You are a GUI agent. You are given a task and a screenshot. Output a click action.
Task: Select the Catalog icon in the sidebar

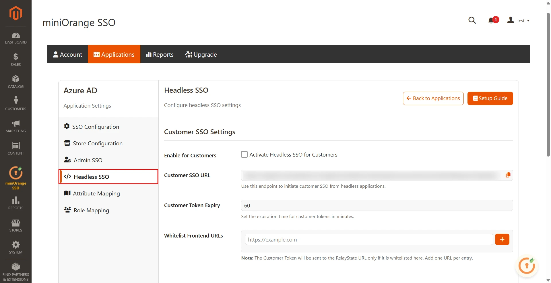pos(15,81)
